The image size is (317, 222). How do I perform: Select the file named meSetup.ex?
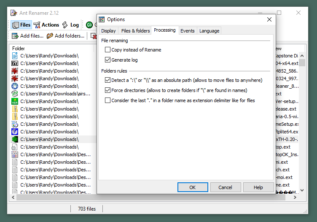point(287,124)
